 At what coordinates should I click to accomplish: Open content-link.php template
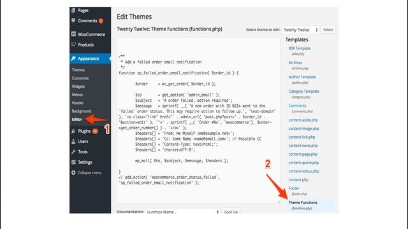click(302, 137)
